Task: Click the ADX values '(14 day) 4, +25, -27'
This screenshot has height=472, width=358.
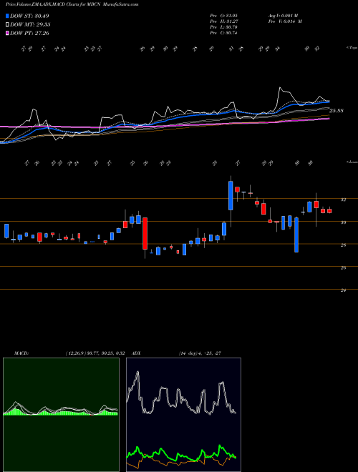Action: click(x=200, y=353)
